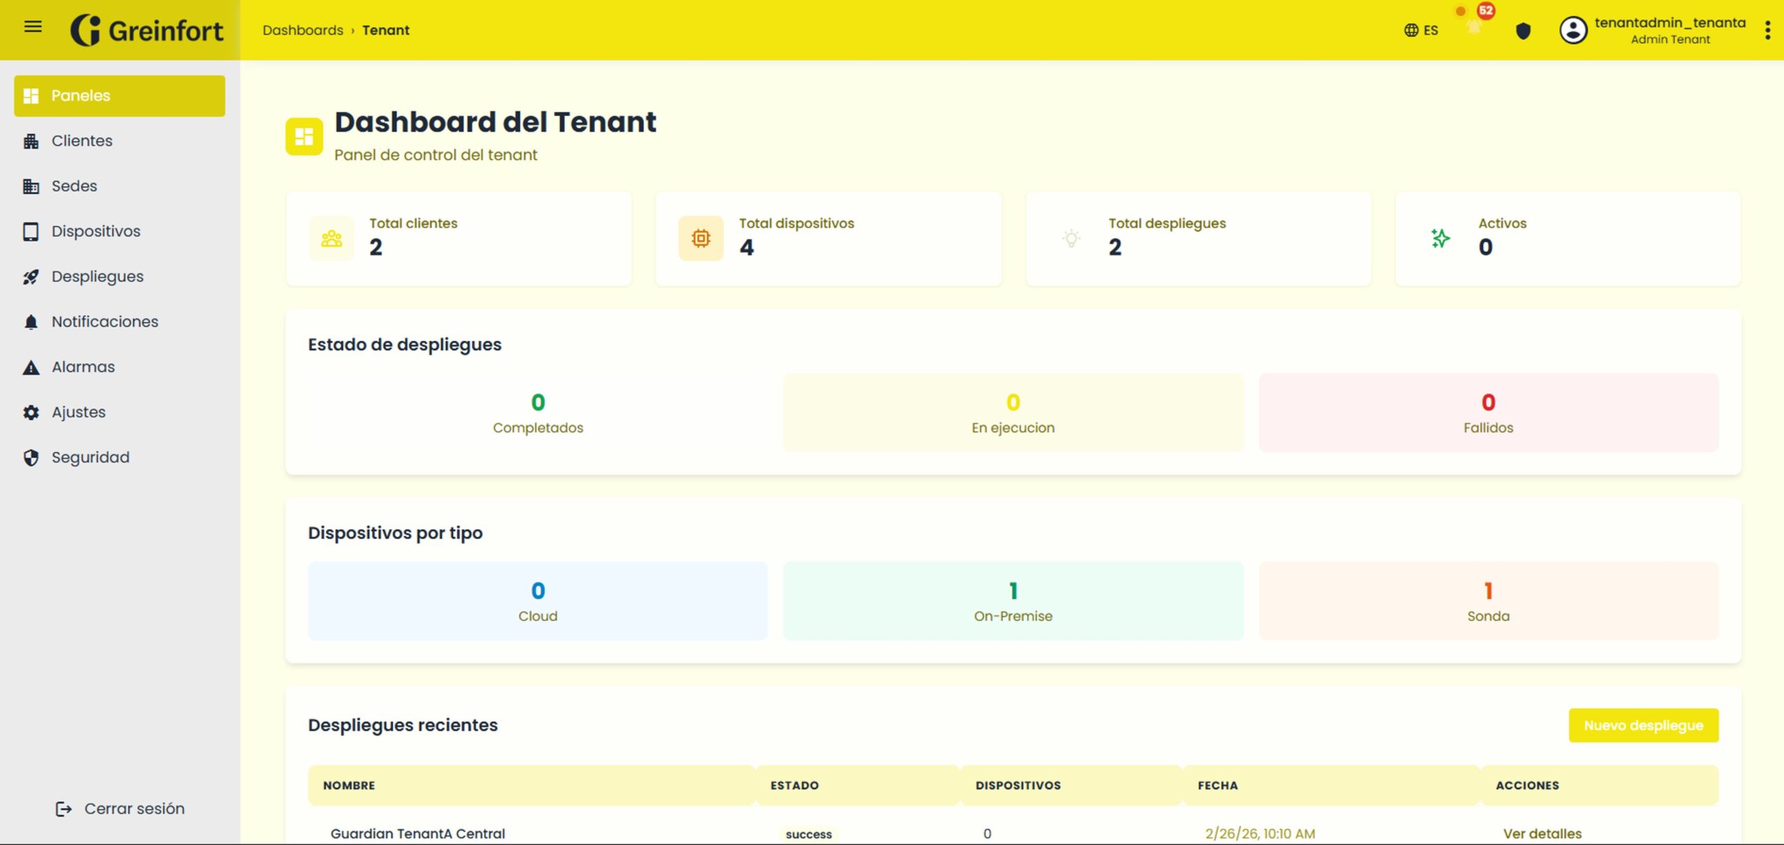Click the Total clientes people icon
This screenshot has width=1784, height=845.
coord(332,239)
